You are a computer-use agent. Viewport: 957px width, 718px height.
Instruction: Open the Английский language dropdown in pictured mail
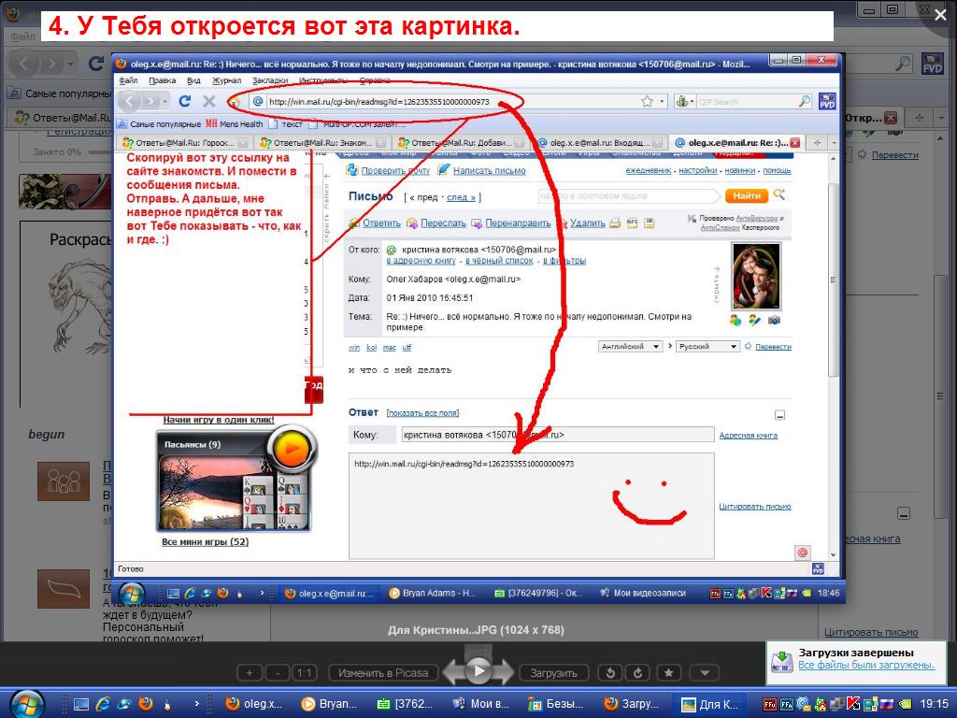630,346
